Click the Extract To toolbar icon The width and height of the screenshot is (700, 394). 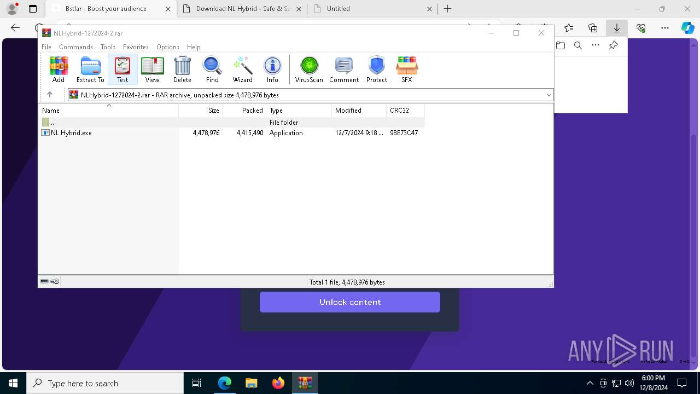[x=90, y=69]
